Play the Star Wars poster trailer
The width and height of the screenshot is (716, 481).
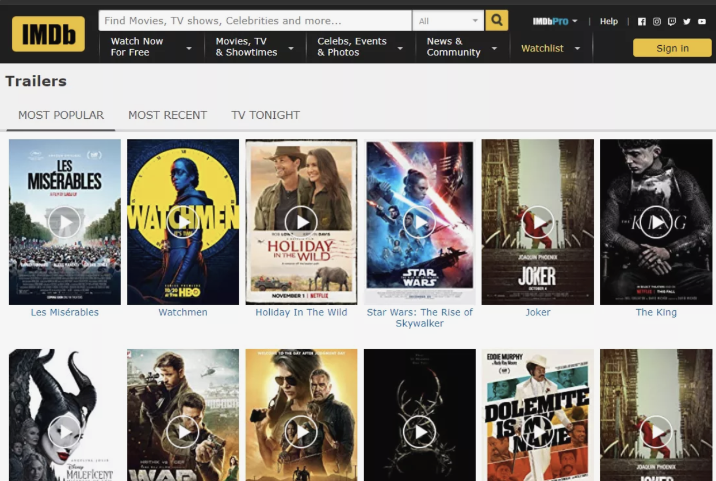(419, 222)
